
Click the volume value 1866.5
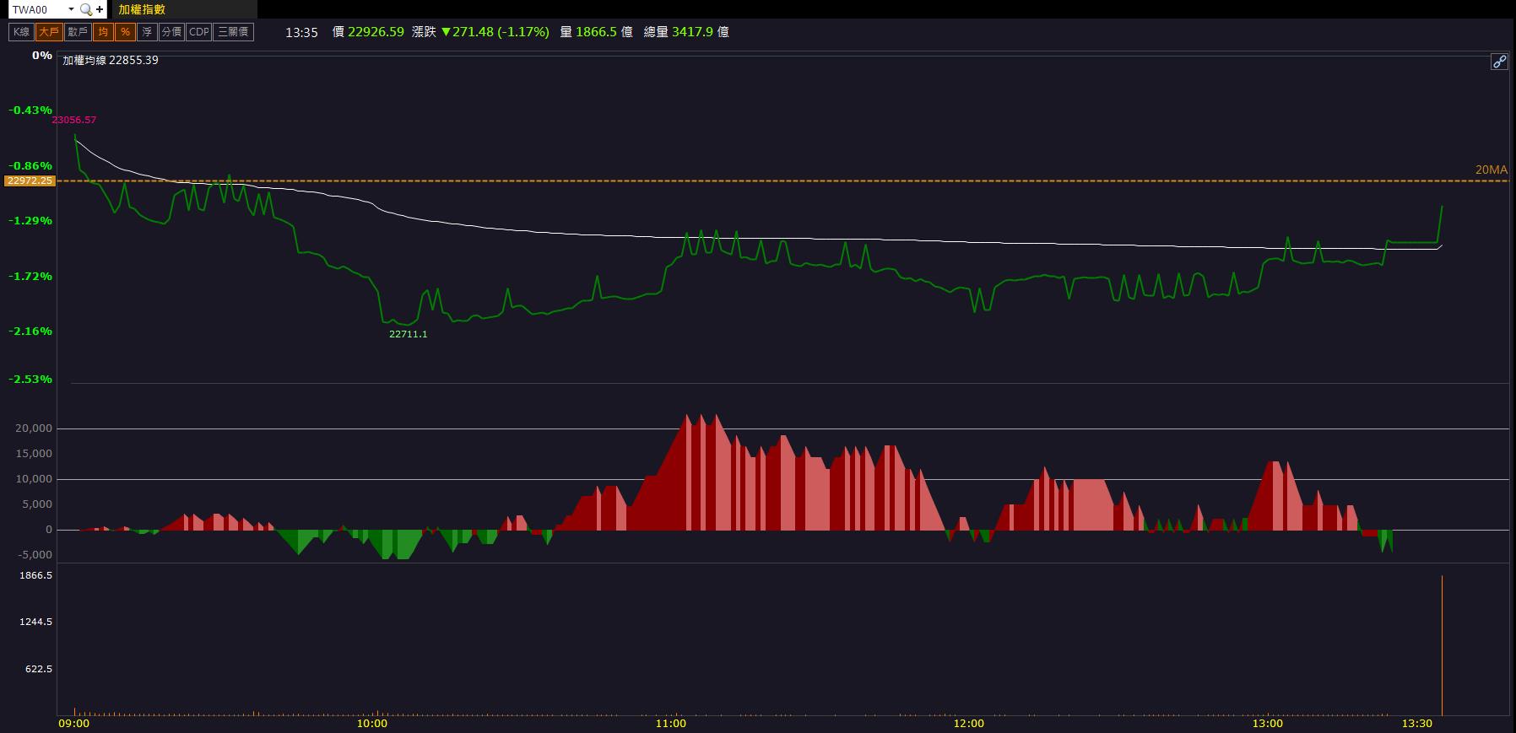point(598,32)
